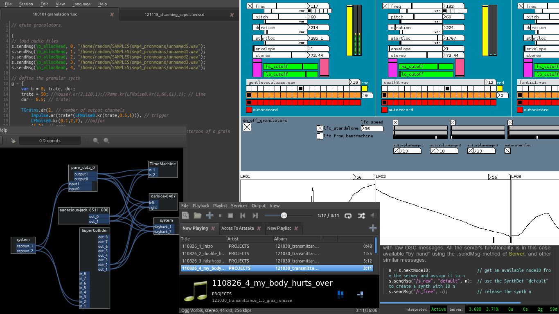This screenshot has height=314, width=559.
Task: Click the 0 Dropouts button
Action: coord(50,141)
